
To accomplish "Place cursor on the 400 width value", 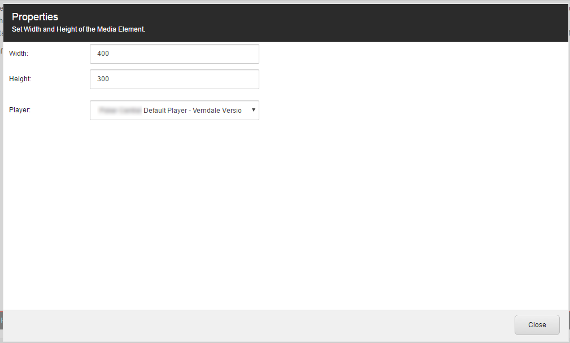I will point(103,54).
